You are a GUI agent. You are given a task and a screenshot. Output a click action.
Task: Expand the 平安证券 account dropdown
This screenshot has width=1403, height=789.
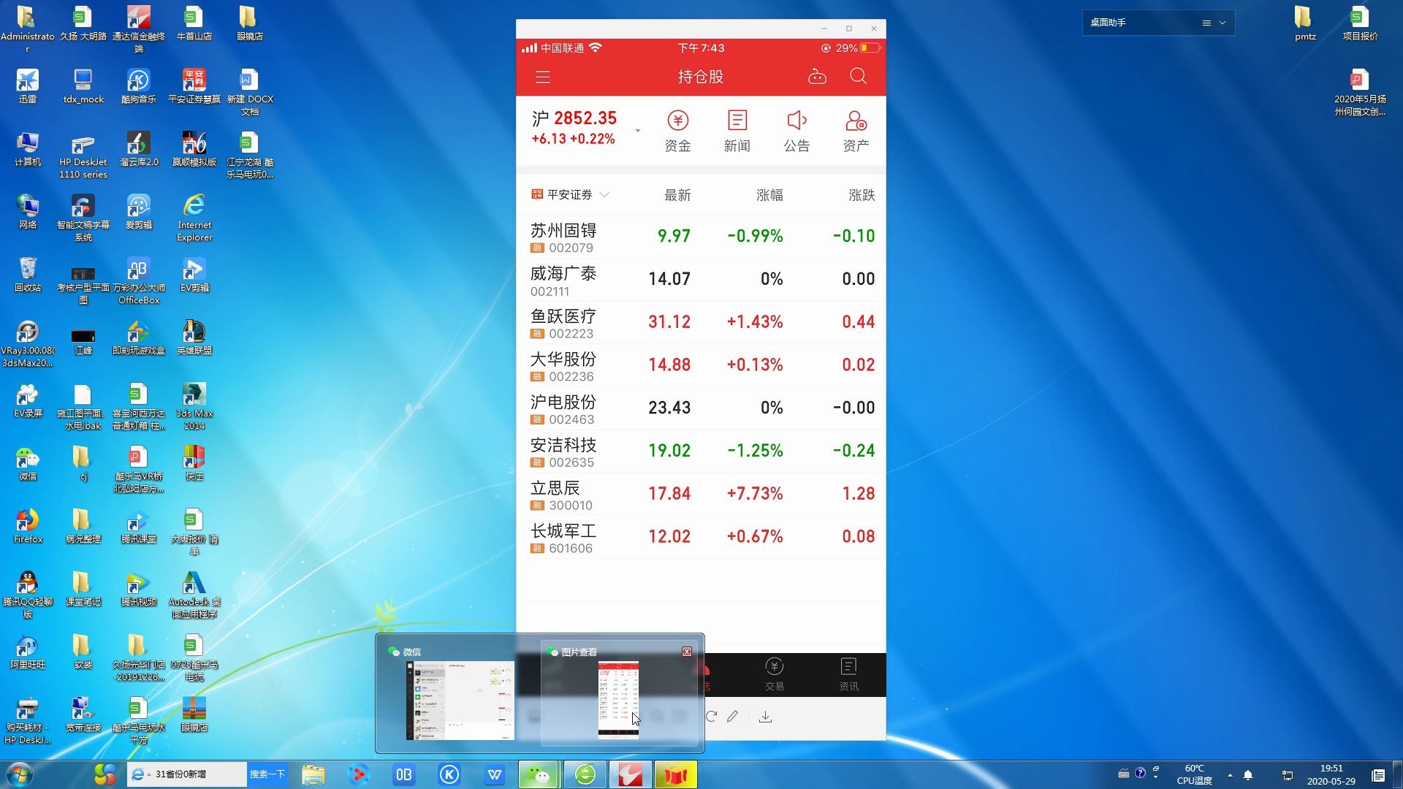coord(604,194)
